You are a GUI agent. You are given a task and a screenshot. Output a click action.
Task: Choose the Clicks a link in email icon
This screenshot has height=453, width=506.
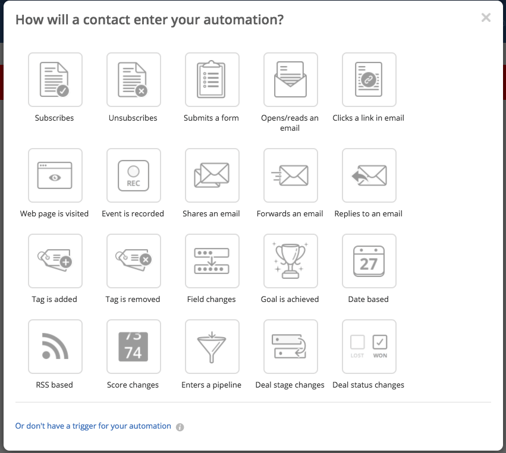pos(369,80)
